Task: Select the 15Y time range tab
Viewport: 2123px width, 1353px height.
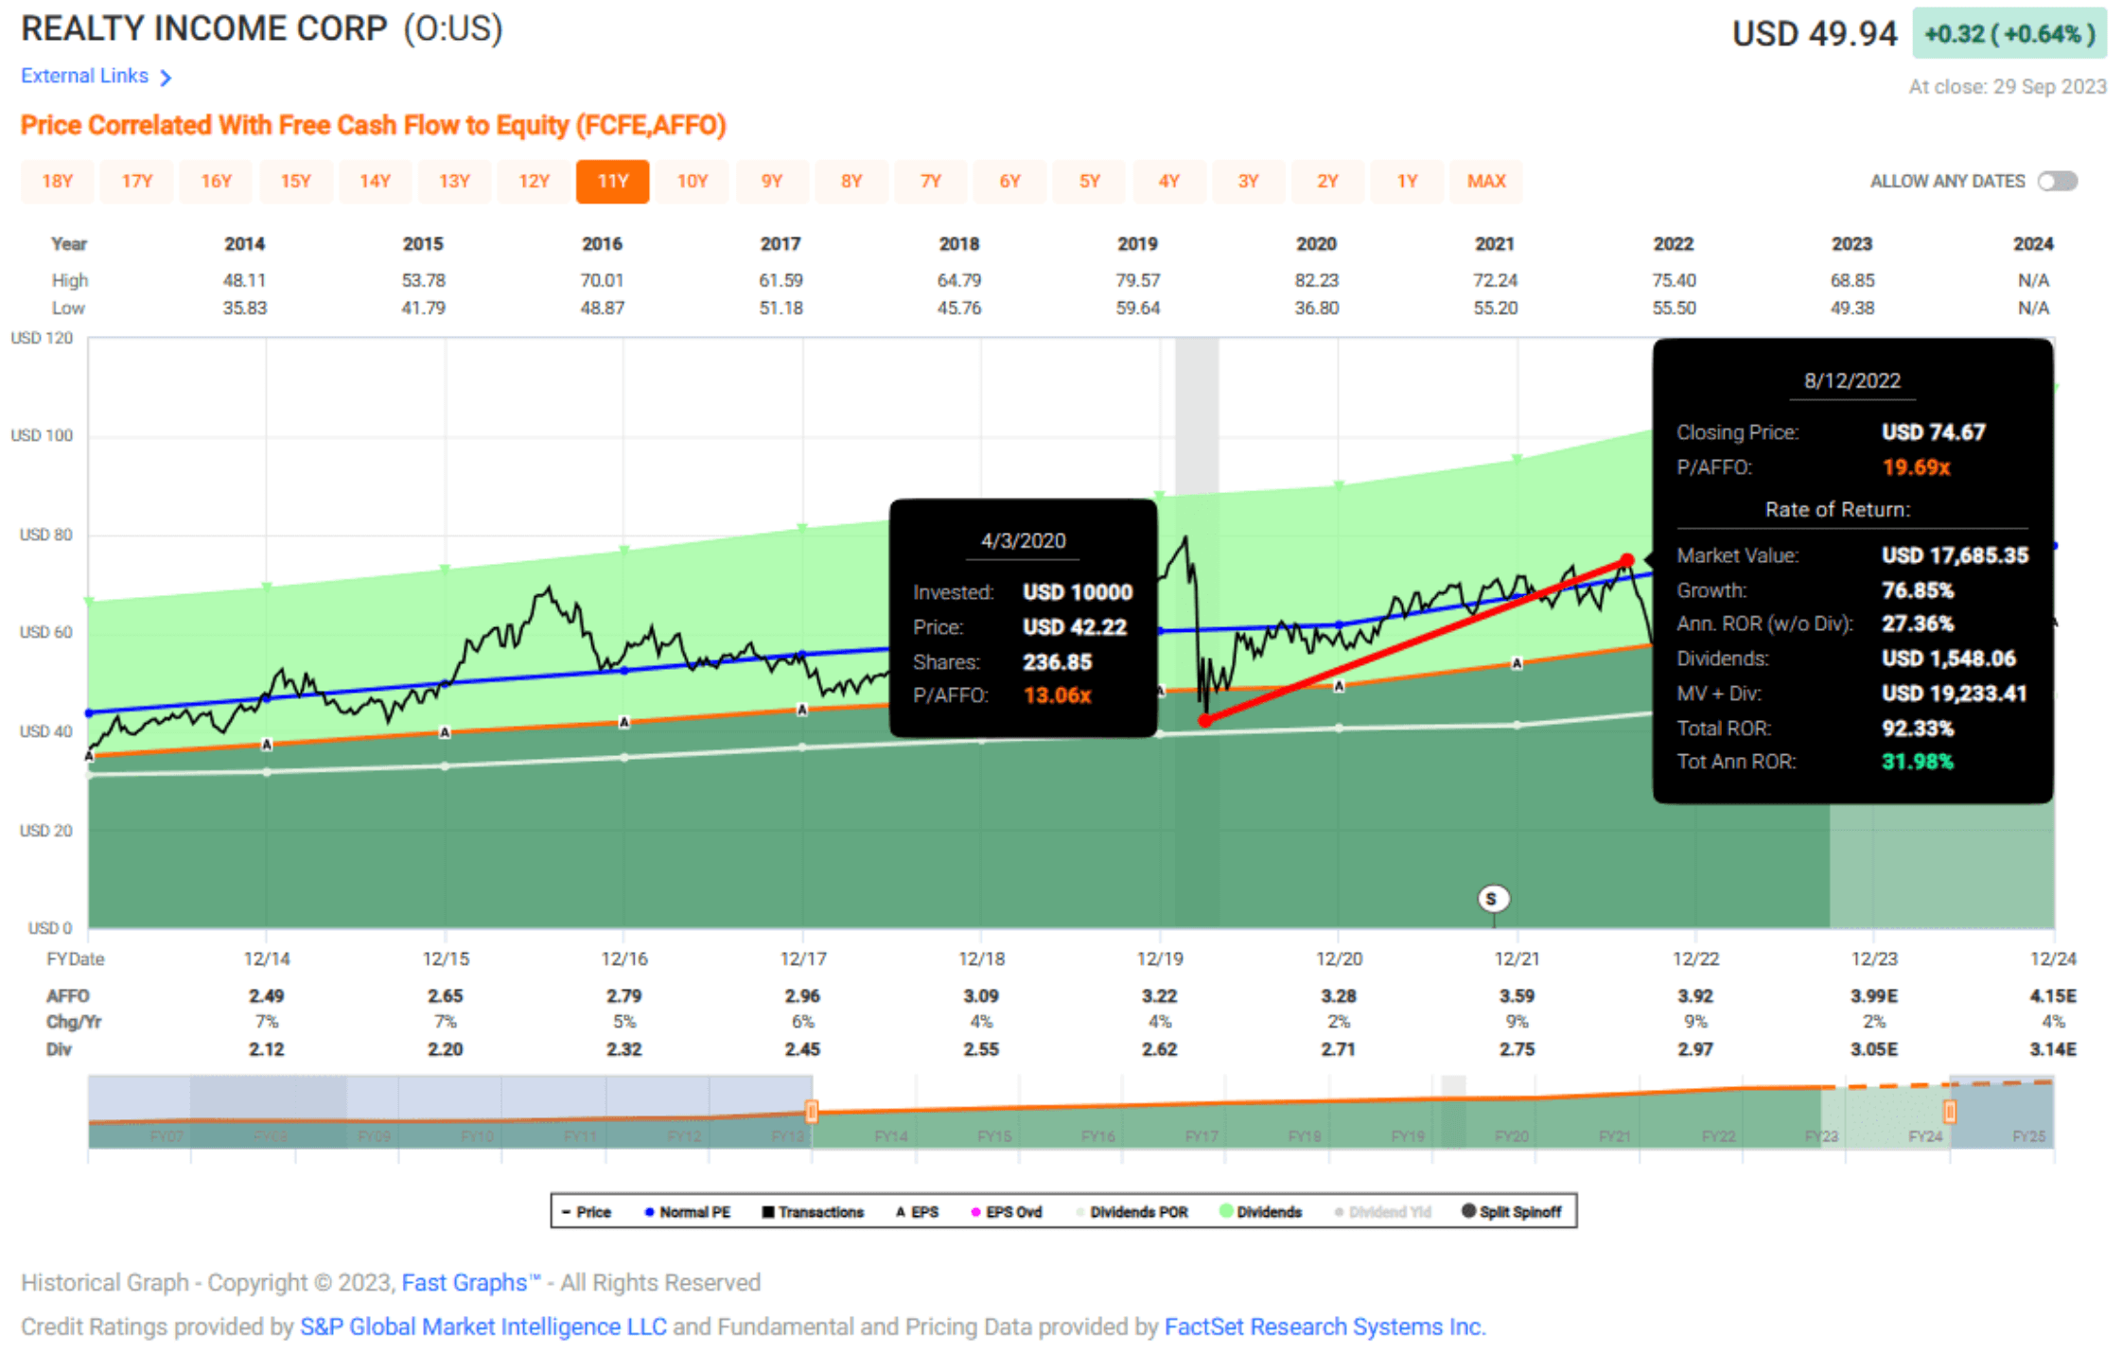Action: 296,181
